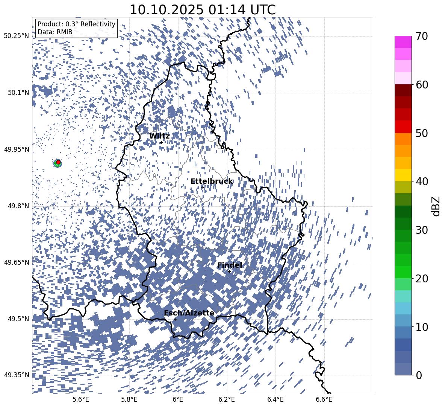Click the cross marker below Ettelbruck

point(203,187)
